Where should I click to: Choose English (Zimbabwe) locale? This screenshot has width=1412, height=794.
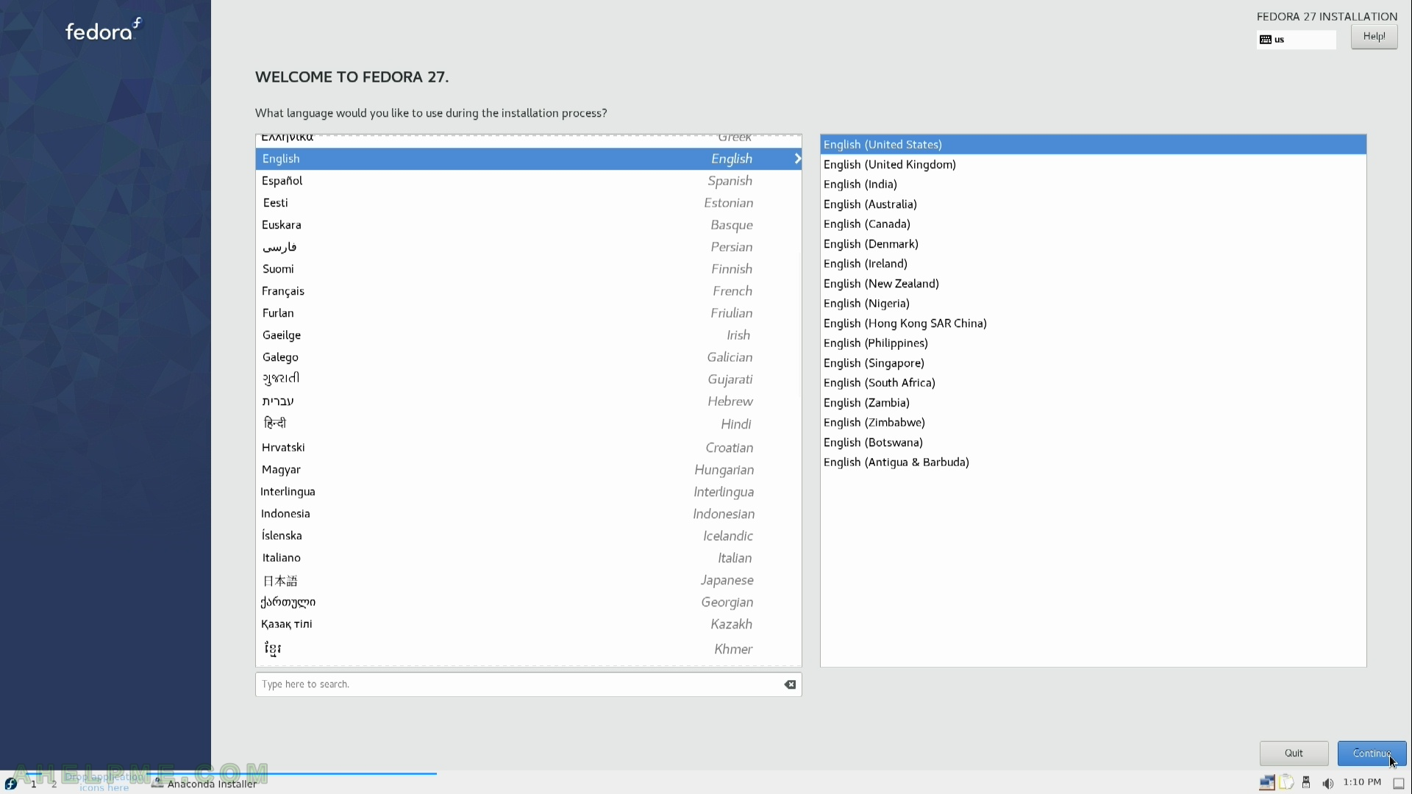click(x=1093, y=423)
